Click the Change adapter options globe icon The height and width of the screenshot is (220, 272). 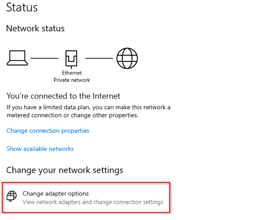click(x=12, y=196)
